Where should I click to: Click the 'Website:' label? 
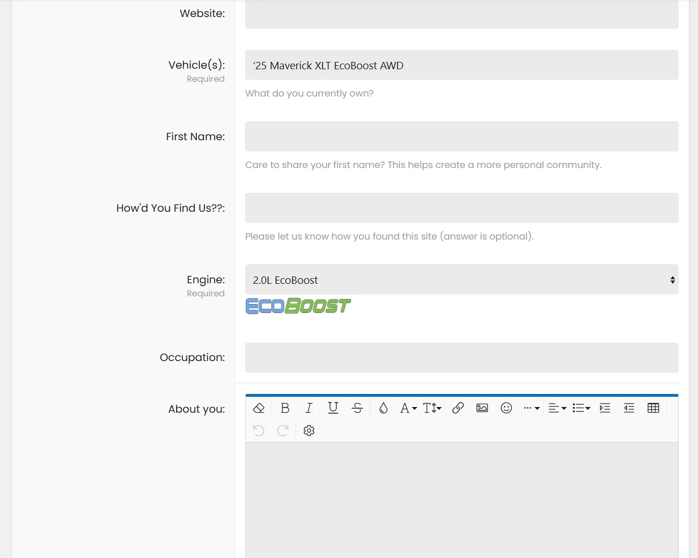[202, 13]
